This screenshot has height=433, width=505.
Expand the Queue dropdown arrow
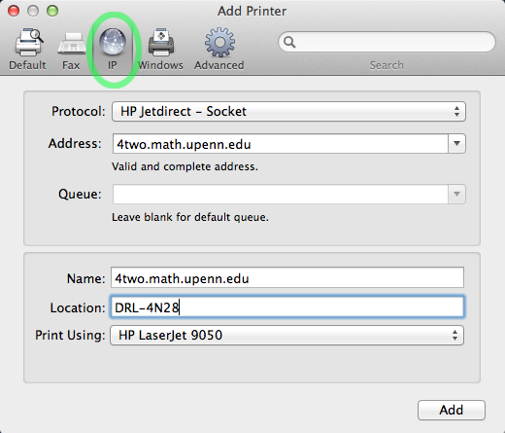[x=456, y=194]
